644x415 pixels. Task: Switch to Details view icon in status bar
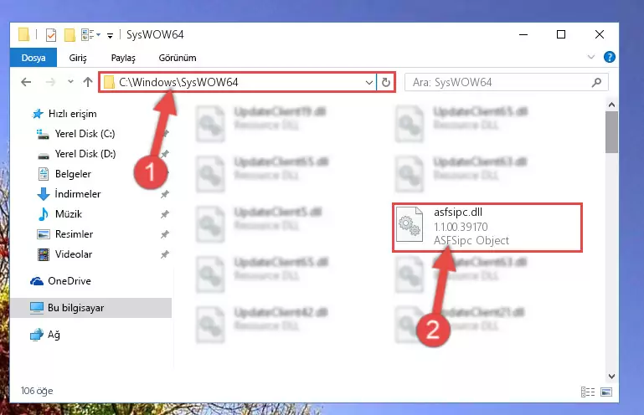(588, 392)
